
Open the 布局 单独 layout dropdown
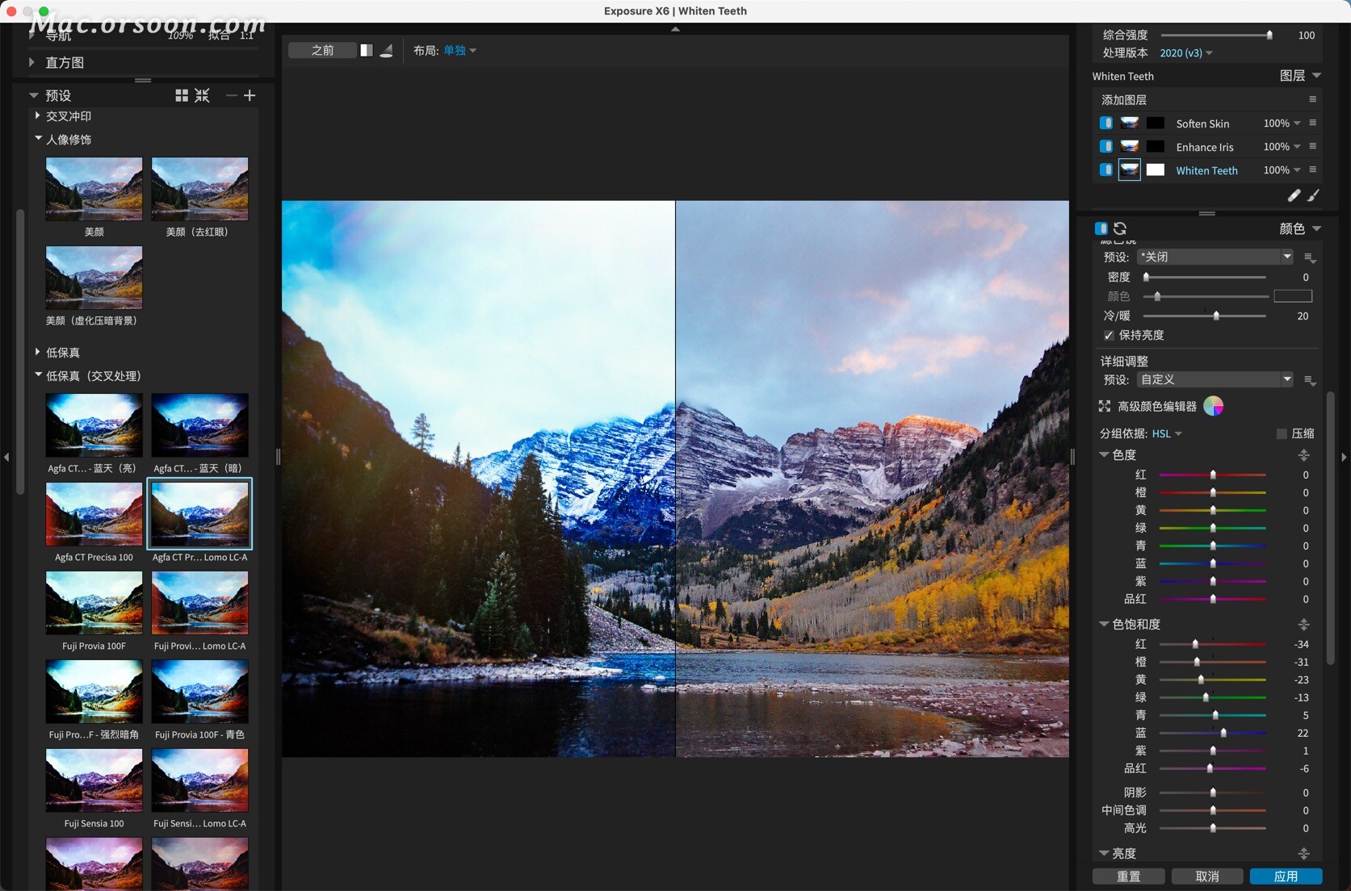[x=458, y=50]
